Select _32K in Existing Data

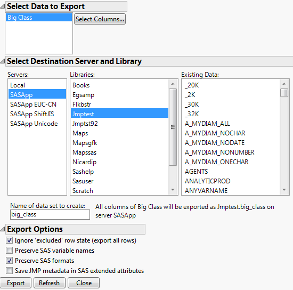point(231,114)
